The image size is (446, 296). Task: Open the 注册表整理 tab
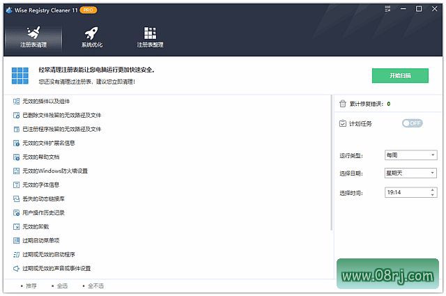point(150,37)
